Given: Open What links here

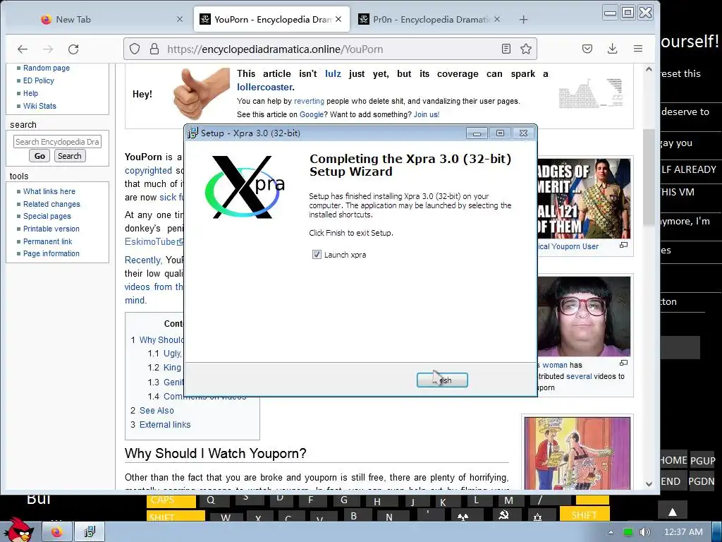Looking at the screenshot, I should [49, 191].
